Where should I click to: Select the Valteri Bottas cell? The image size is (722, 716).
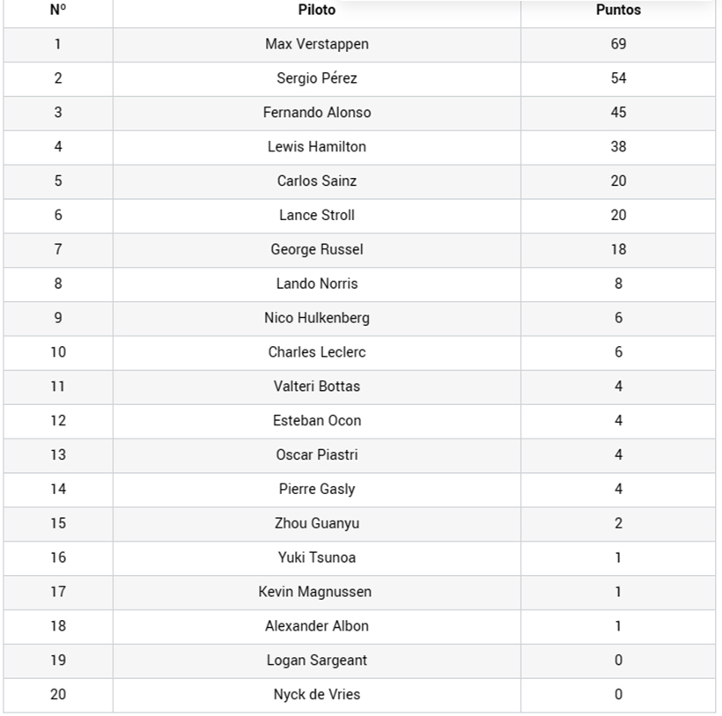point(316,387)
